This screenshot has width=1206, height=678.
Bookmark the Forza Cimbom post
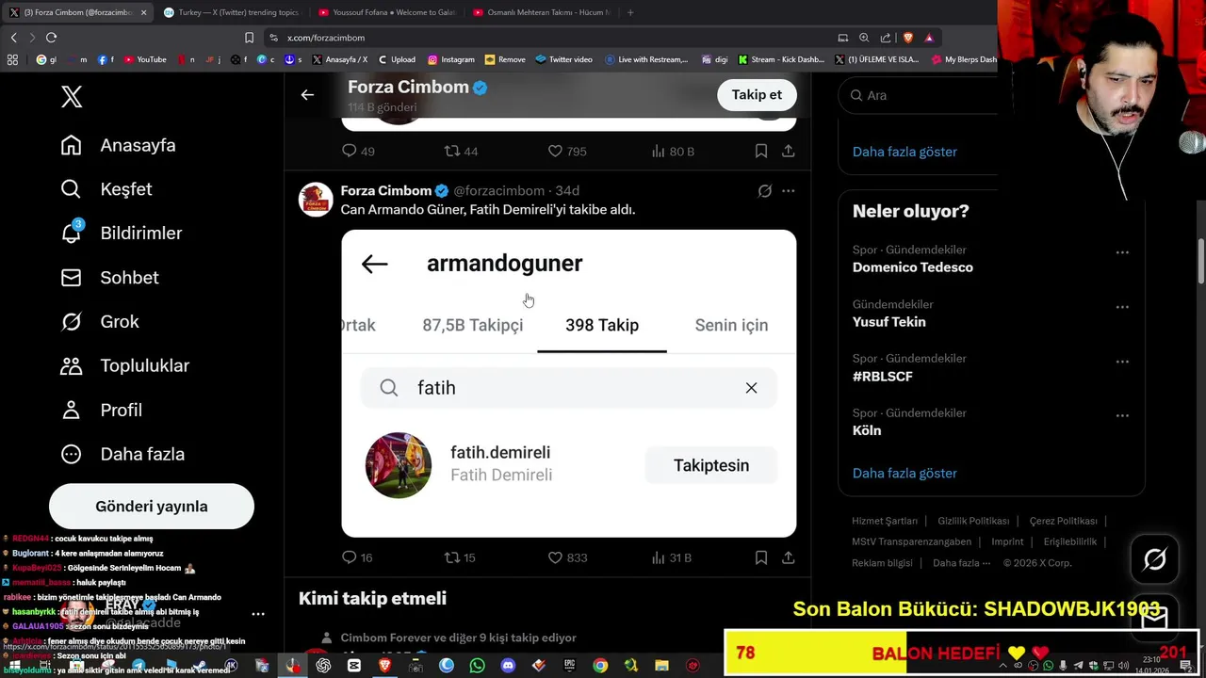click(760, 557)
